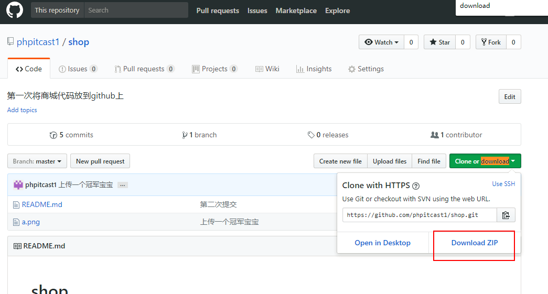Screen dimensions: 548x294
Task: Expand commit message ellipsis button
Action: (122, 185)
